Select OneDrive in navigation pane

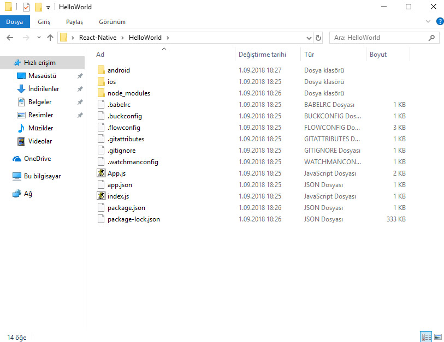(37, 159)
